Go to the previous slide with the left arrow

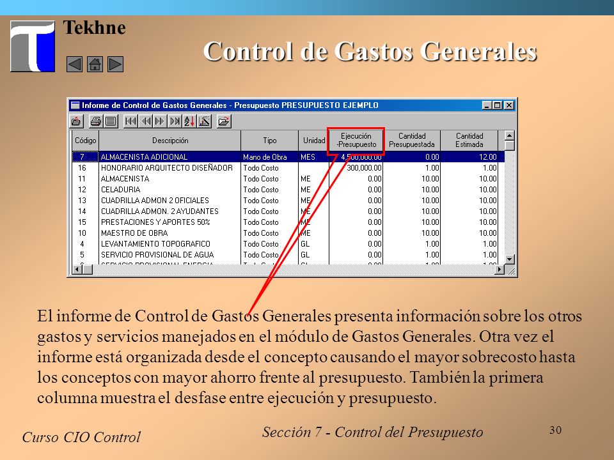[74, 64]
